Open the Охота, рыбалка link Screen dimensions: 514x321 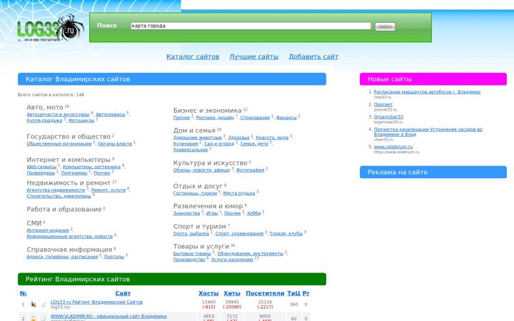[191, 233]
